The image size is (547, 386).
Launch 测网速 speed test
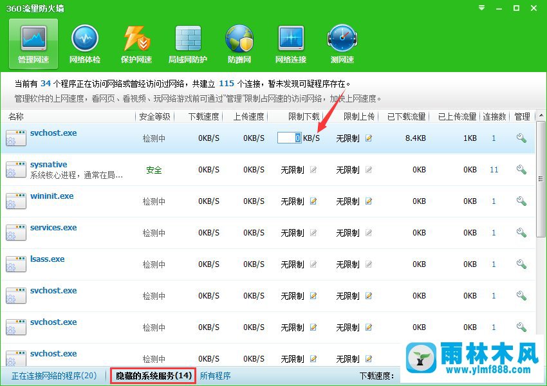click(342, 44)
